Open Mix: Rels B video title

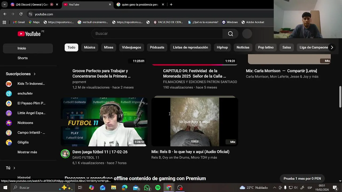[x=190, y=152]
